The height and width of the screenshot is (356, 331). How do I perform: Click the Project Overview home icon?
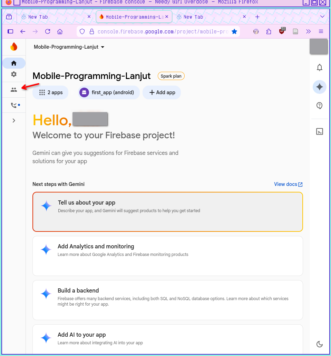[x=14, y=63]
